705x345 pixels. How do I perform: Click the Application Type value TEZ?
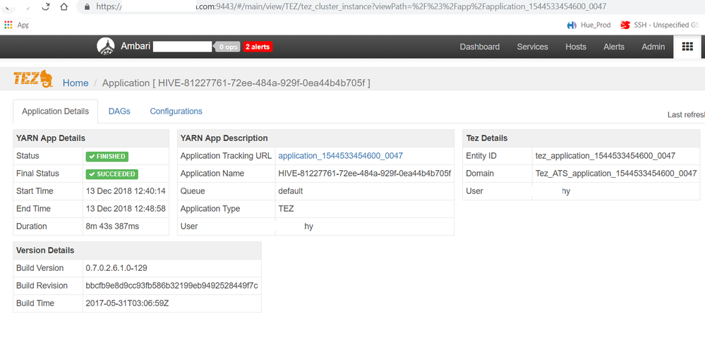pyautogui.click(x=286, y=209)
